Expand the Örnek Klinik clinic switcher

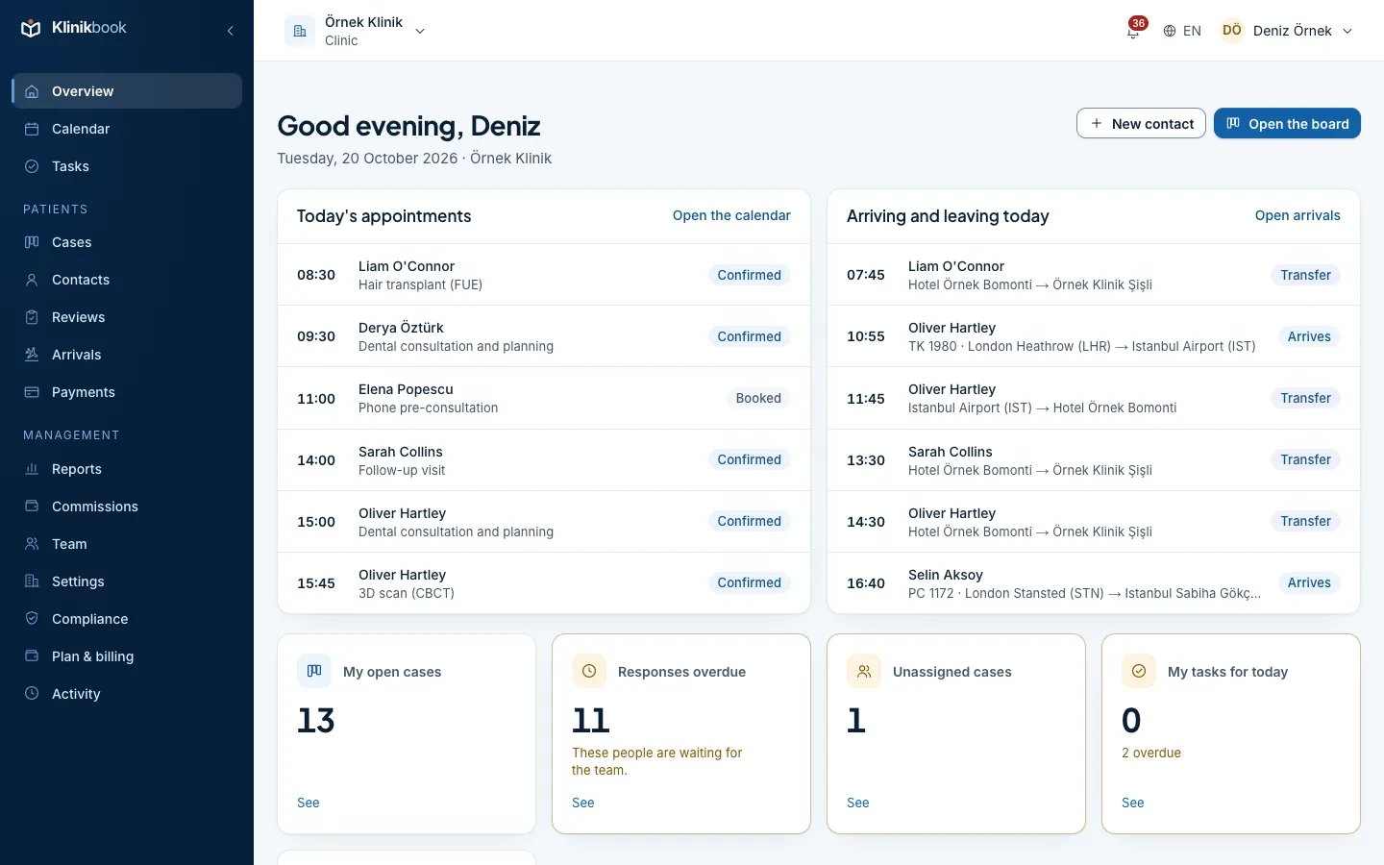click(x=356, y=31)
